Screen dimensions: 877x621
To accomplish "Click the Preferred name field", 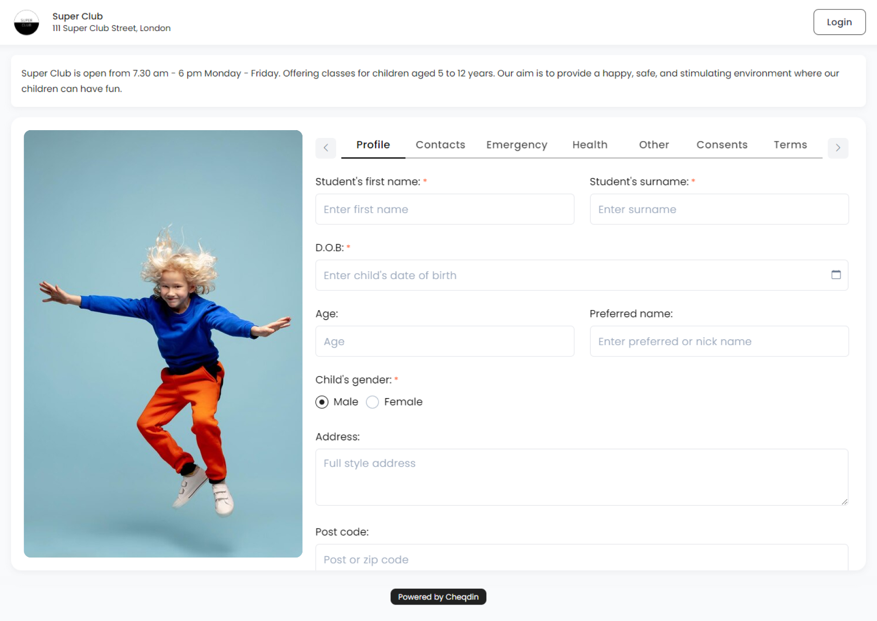I will coord(719,341).
